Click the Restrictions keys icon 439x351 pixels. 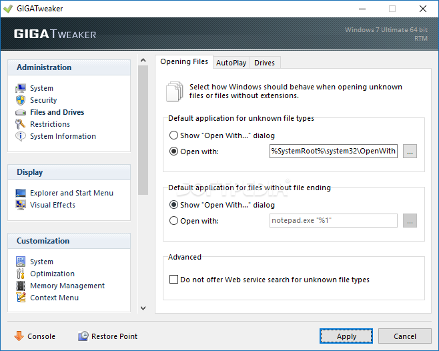tap(21, 124)
